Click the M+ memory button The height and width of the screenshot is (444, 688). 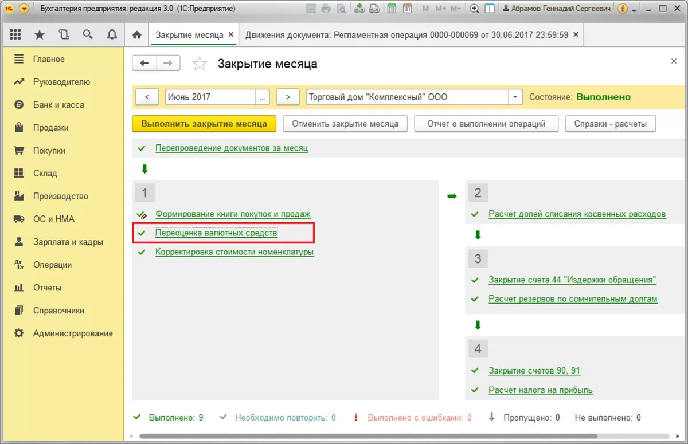coord(440,9)
